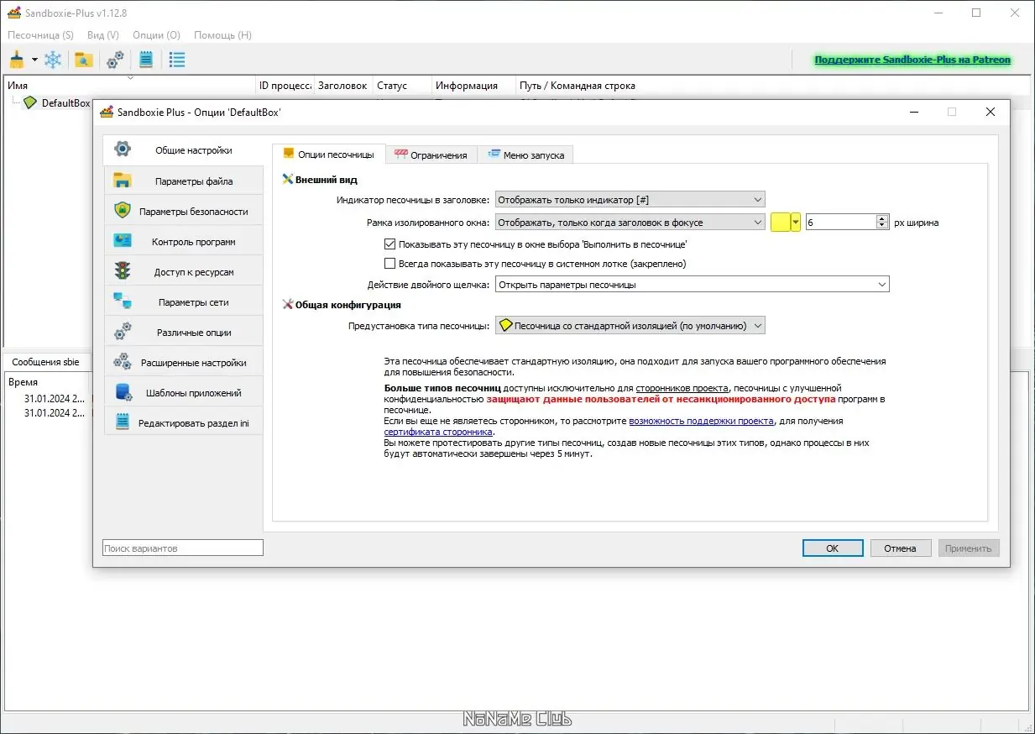
Task: Click the возможность поддержки проекта link
Action: pos(701,421)
